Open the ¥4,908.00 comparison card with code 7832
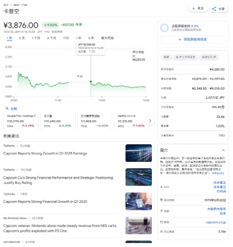Image resolution: width=233 pixels, height=247 pixels. [x=94, y=121]
